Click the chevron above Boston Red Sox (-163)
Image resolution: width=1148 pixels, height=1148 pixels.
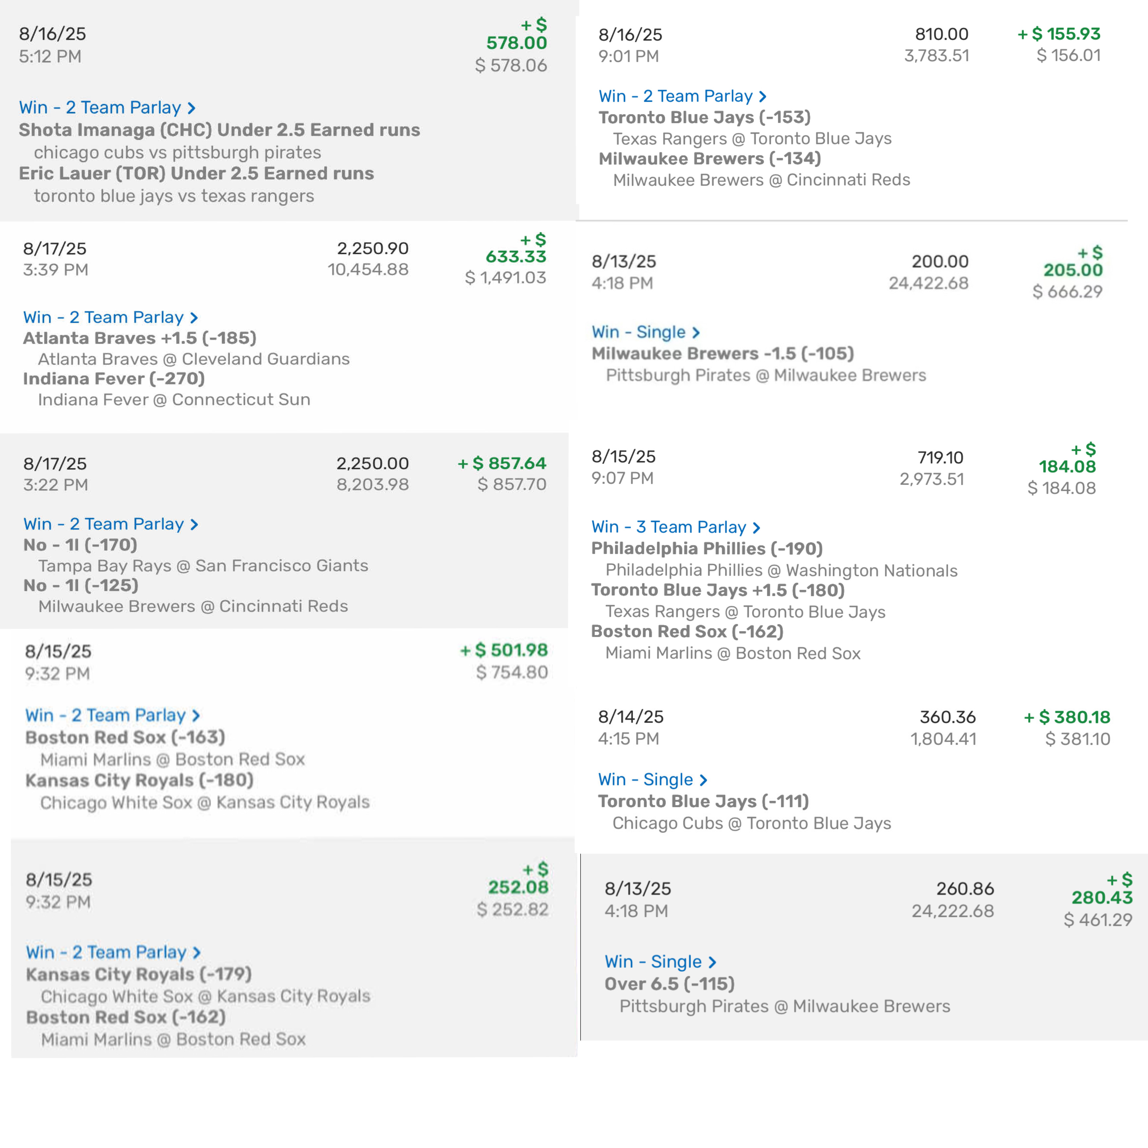196,716
